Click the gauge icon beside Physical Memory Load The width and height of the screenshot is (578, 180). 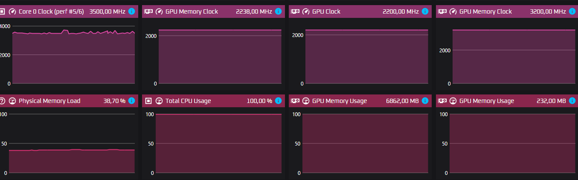(x=12, y=101)
